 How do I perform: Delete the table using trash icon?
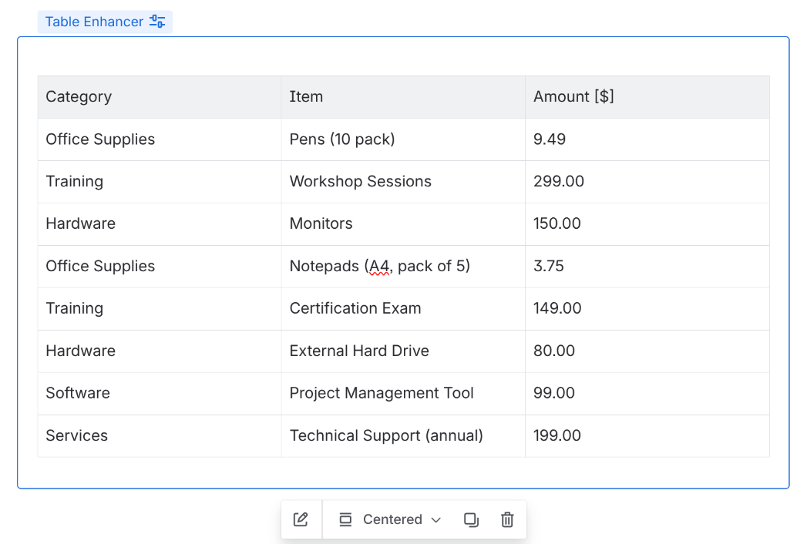pyautogui.click(x=507, y=519)
